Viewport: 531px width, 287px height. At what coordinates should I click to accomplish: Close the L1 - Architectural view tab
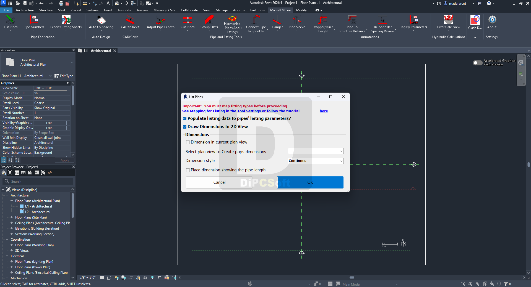(x=115, y=51)
